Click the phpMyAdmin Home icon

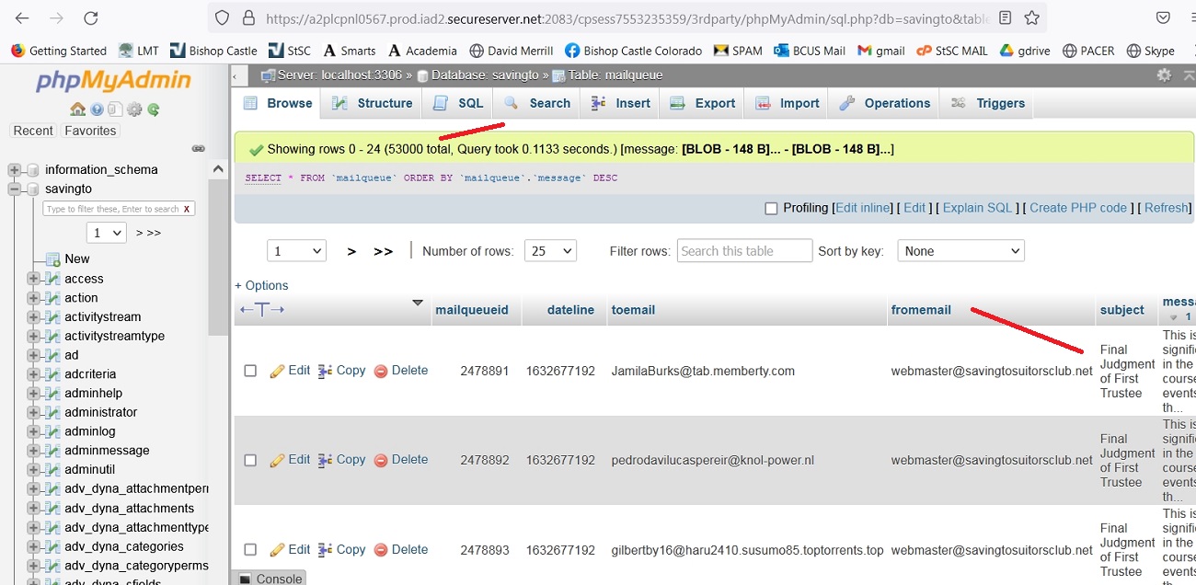coord(77,109)
